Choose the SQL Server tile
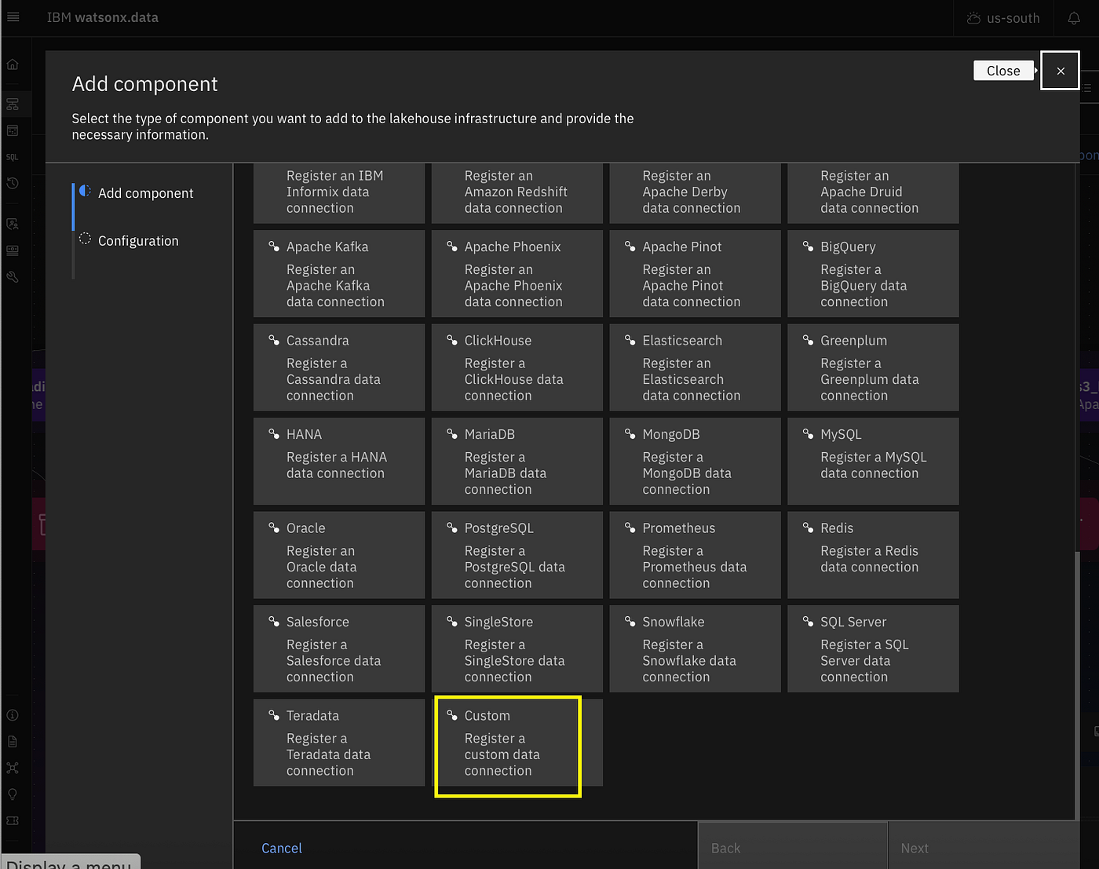 coord(873,648)
